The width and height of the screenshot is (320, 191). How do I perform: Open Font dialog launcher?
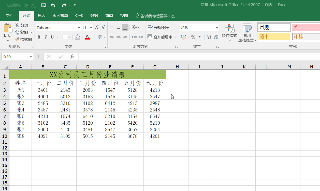[105, 47]
